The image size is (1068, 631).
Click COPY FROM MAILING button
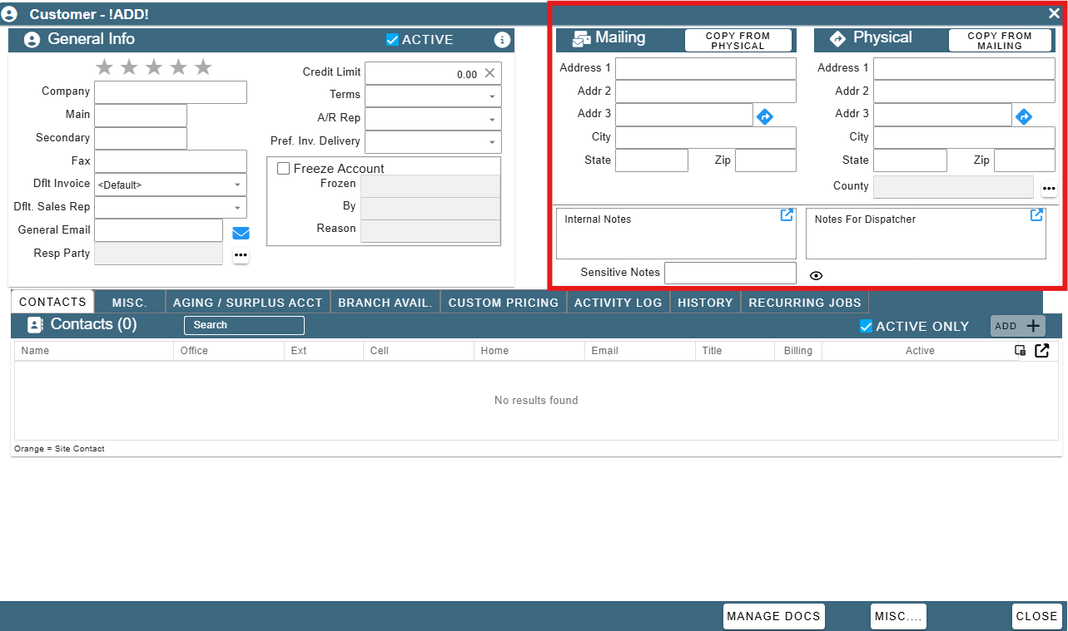coord(1000,41)
